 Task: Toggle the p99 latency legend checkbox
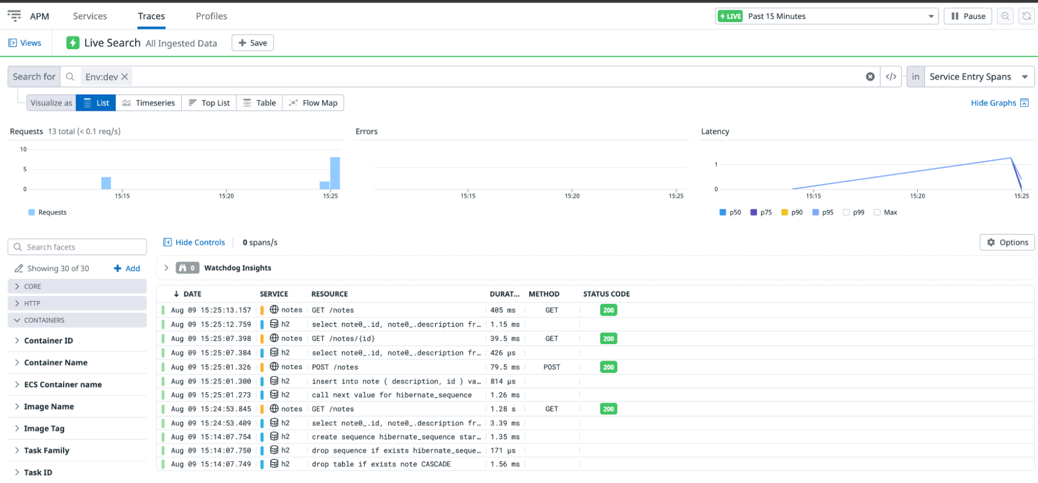click(846, 213)
